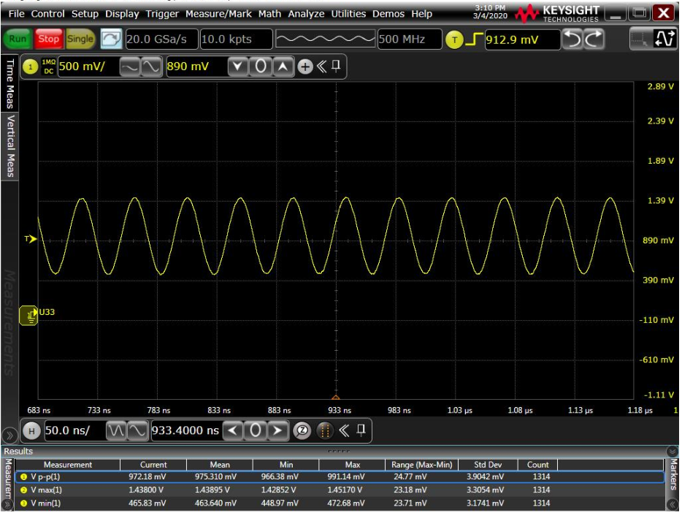This screenshot has width=682, height=513.
Task: Open the Vertical Meas side tab
Action: 9,146
